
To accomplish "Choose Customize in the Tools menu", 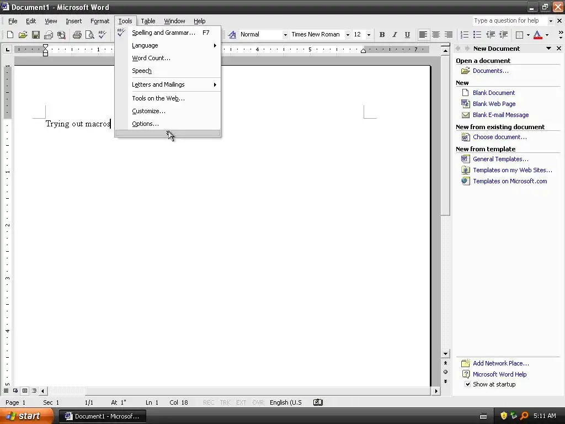I will (x=168, y=111).
